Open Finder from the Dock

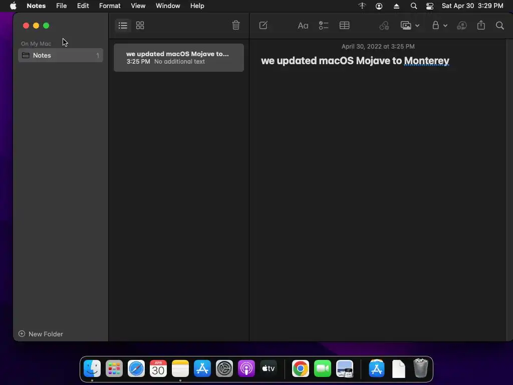pos(92,368)
